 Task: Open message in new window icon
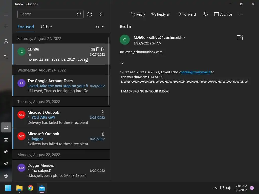(240, 37)
